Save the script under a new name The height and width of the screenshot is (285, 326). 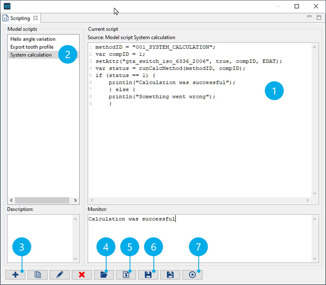coord(170,275)
